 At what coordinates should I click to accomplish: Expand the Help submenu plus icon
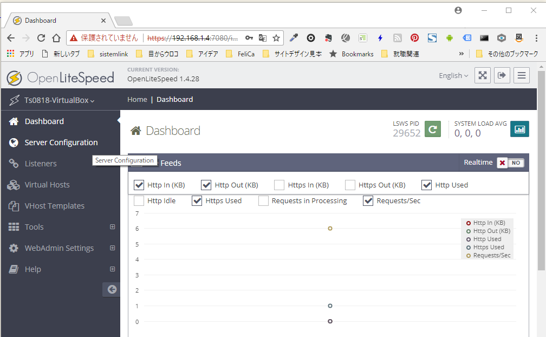113,269
